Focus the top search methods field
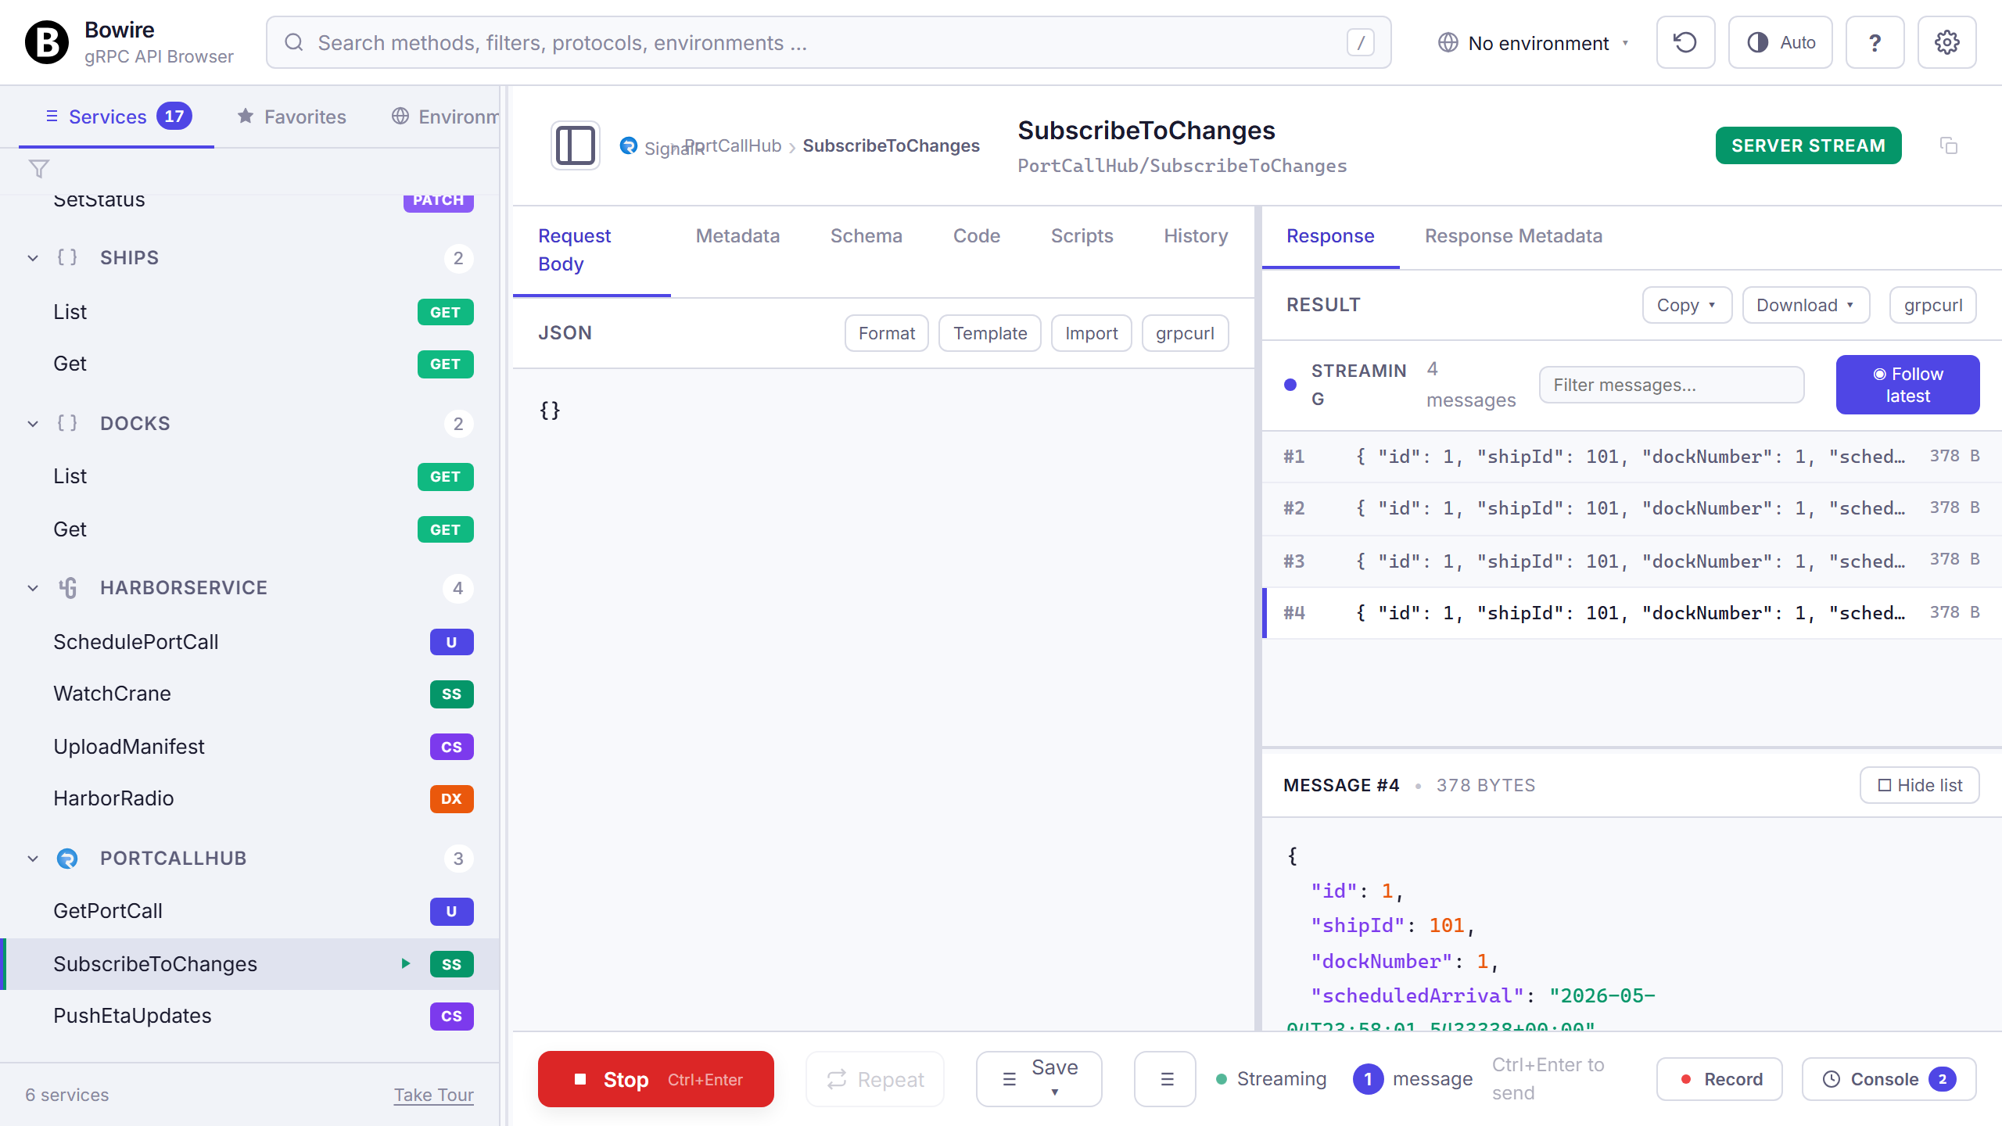Image resolution: width=2002 pixels, height=1126 pixels. click(828, 42)
